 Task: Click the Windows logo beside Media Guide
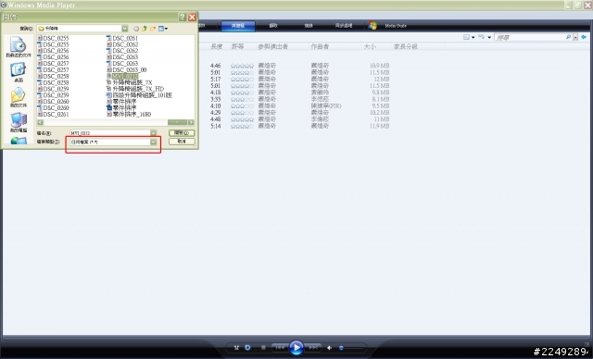coord(372,25)
